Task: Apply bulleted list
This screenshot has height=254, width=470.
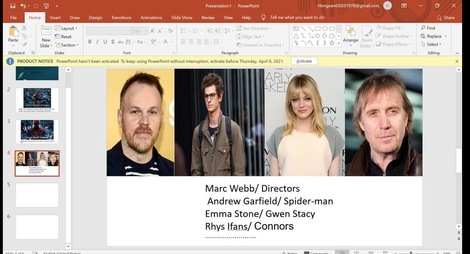Action: pyautogui.click(x=184, y=31)
